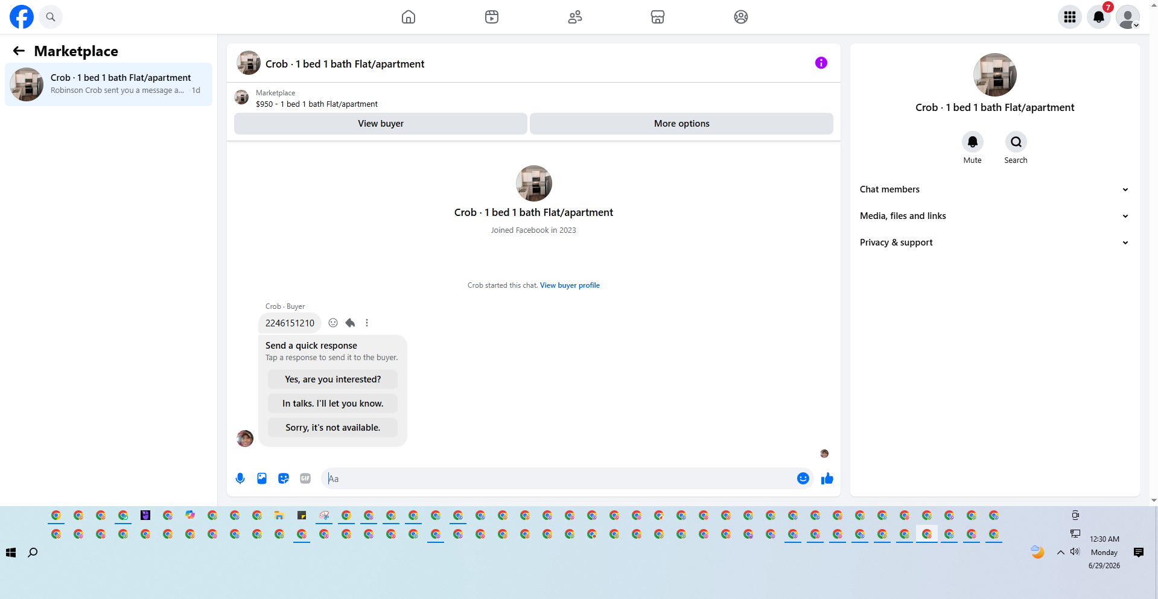Click the listing thumbnail in chat header
The height and width of the screenshot is (599, 1158).
pyautogui.click(x=249, y=63)
